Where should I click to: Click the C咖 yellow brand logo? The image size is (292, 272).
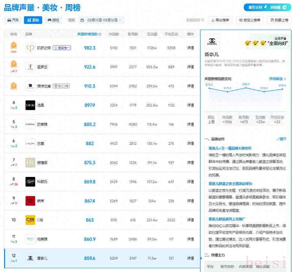tap(30, 220)
